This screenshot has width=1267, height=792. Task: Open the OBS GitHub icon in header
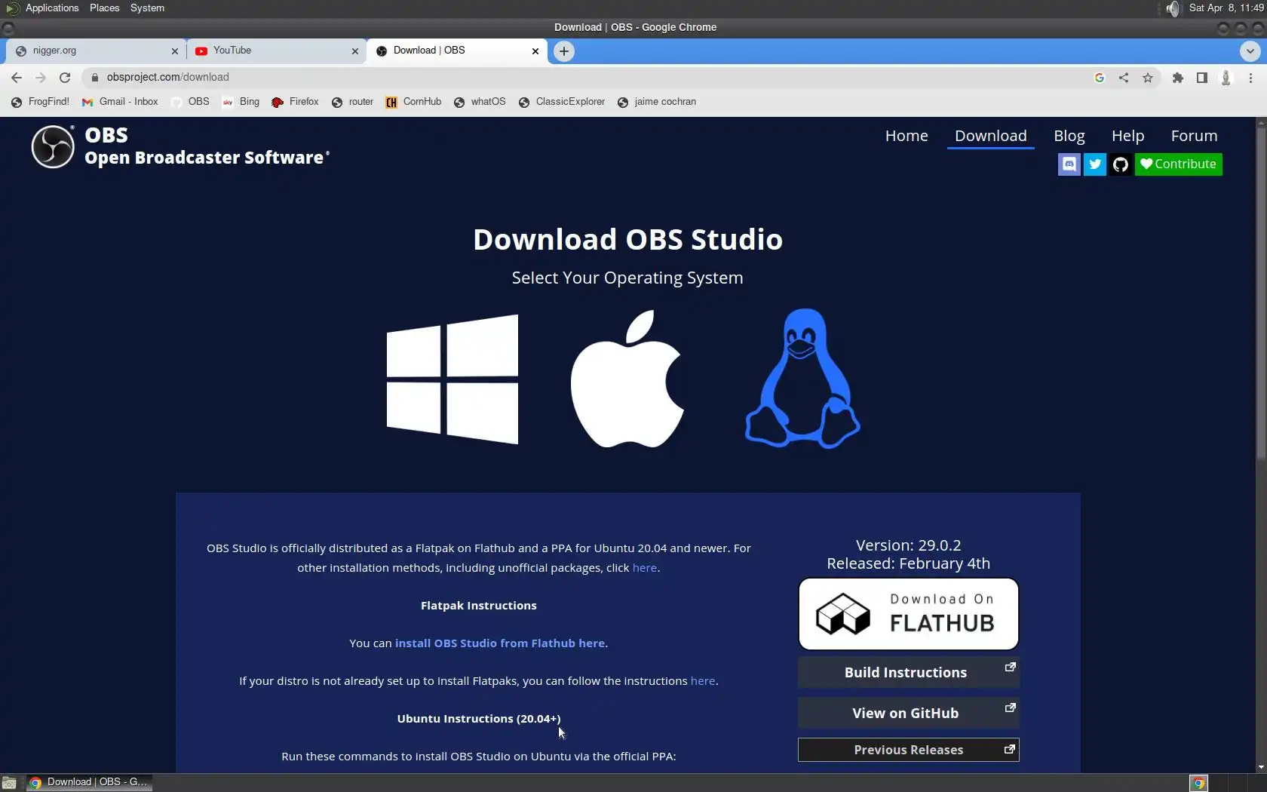[x=1120, y=164]
